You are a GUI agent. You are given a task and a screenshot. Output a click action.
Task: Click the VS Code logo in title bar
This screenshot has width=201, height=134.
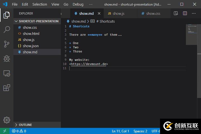click(x=5, y=4)
